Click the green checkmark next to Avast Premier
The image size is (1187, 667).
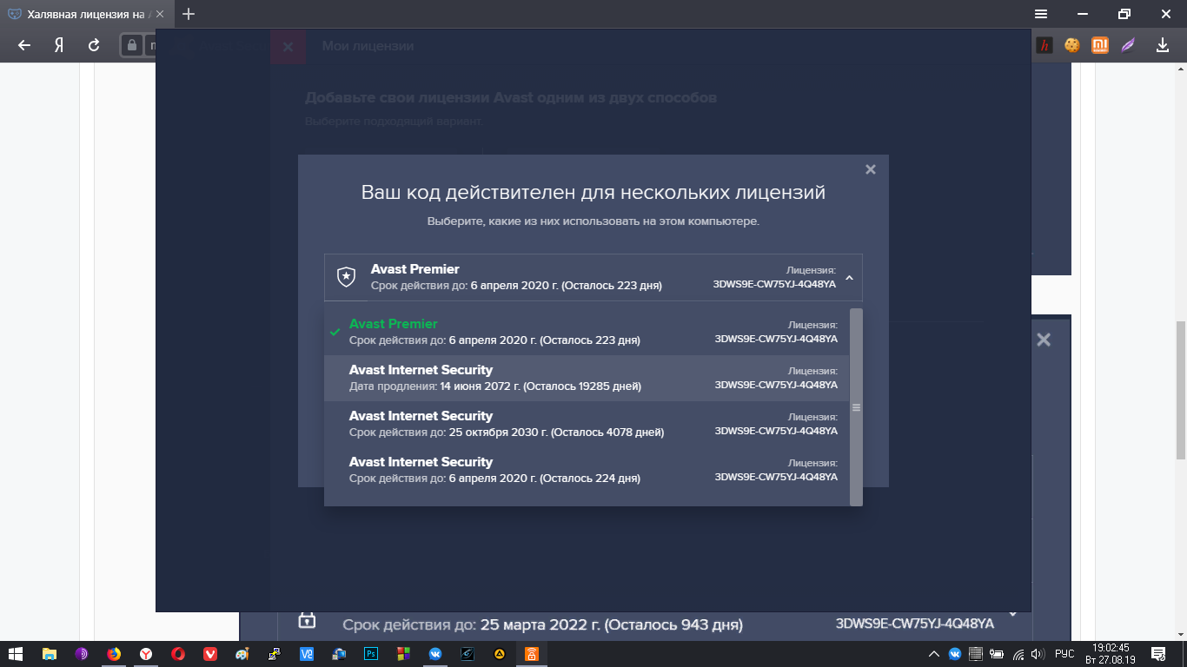click(x=335, y=332)
